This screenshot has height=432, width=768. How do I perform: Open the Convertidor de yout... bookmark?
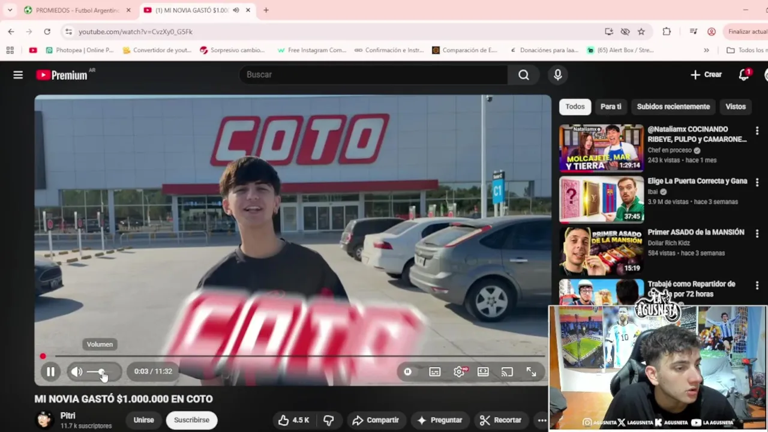157,50
